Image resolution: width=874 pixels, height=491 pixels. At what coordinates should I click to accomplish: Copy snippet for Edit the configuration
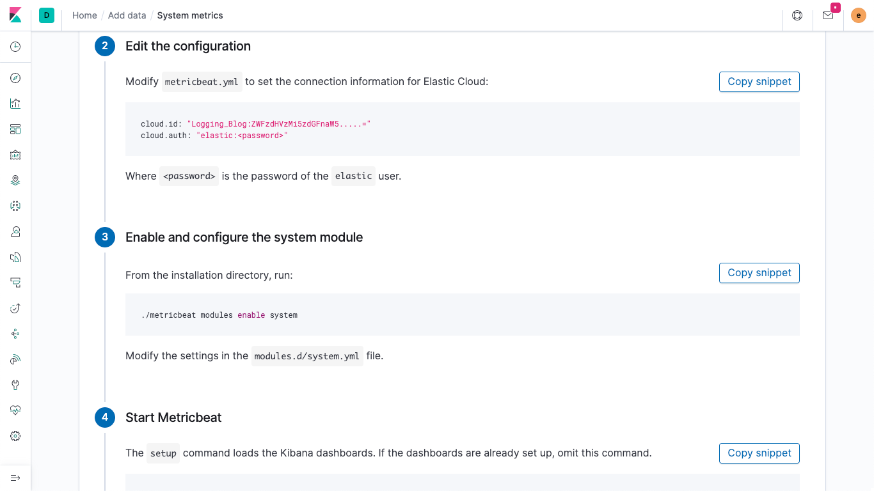pyautogui.click(x=759, y=82)
